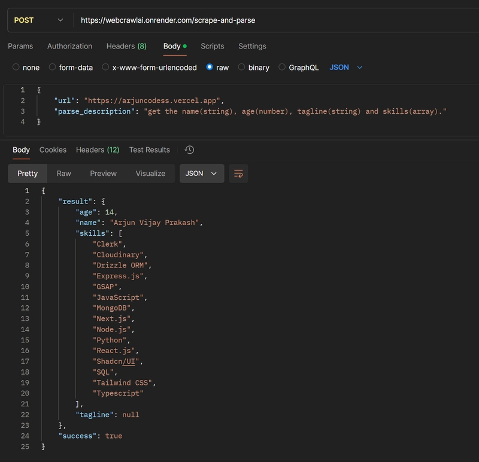Viewport: 479px width, 462px height.
Task: Toggle the word wrap icon in response toolbar
Action: click(x=238, y=174)
